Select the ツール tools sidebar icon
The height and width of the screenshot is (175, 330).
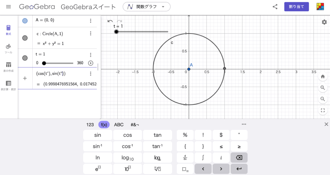pos(8,48)
